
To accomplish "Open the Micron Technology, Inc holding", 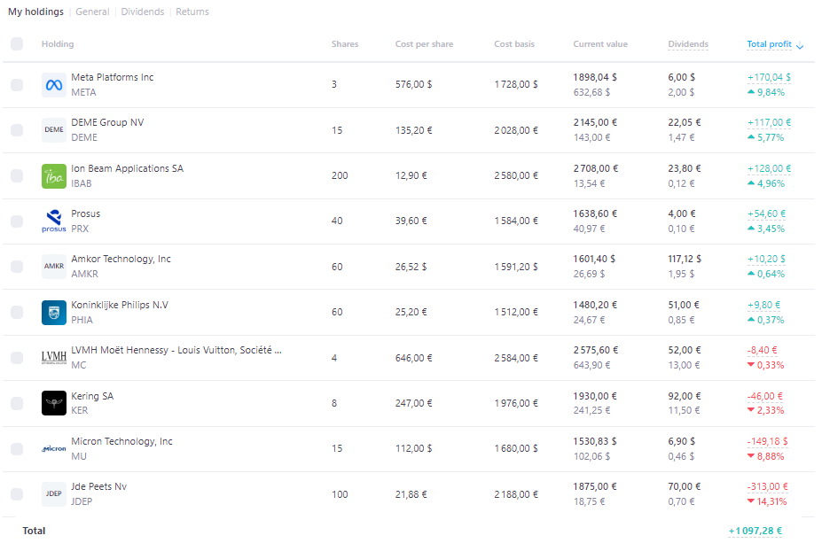I will (121, 441).
